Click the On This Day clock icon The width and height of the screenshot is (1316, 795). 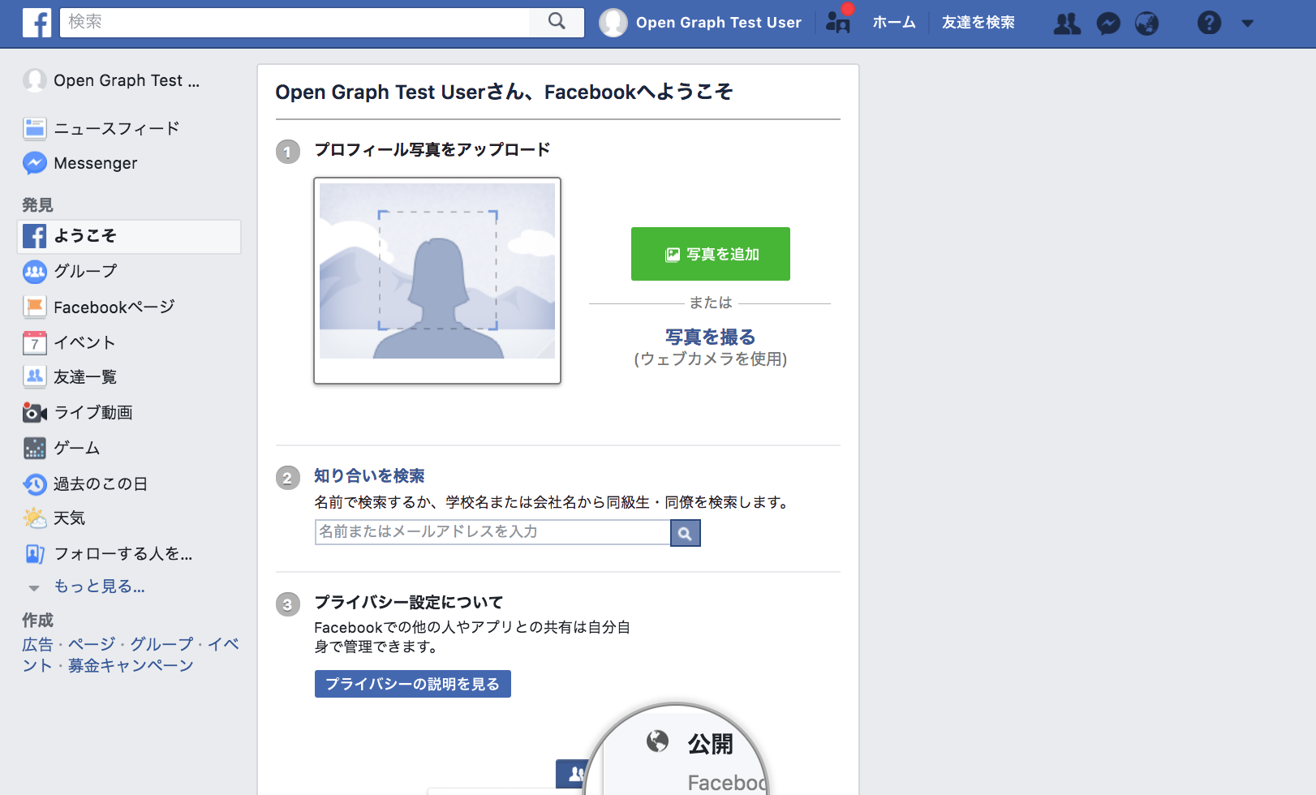(x=35, y=484)
